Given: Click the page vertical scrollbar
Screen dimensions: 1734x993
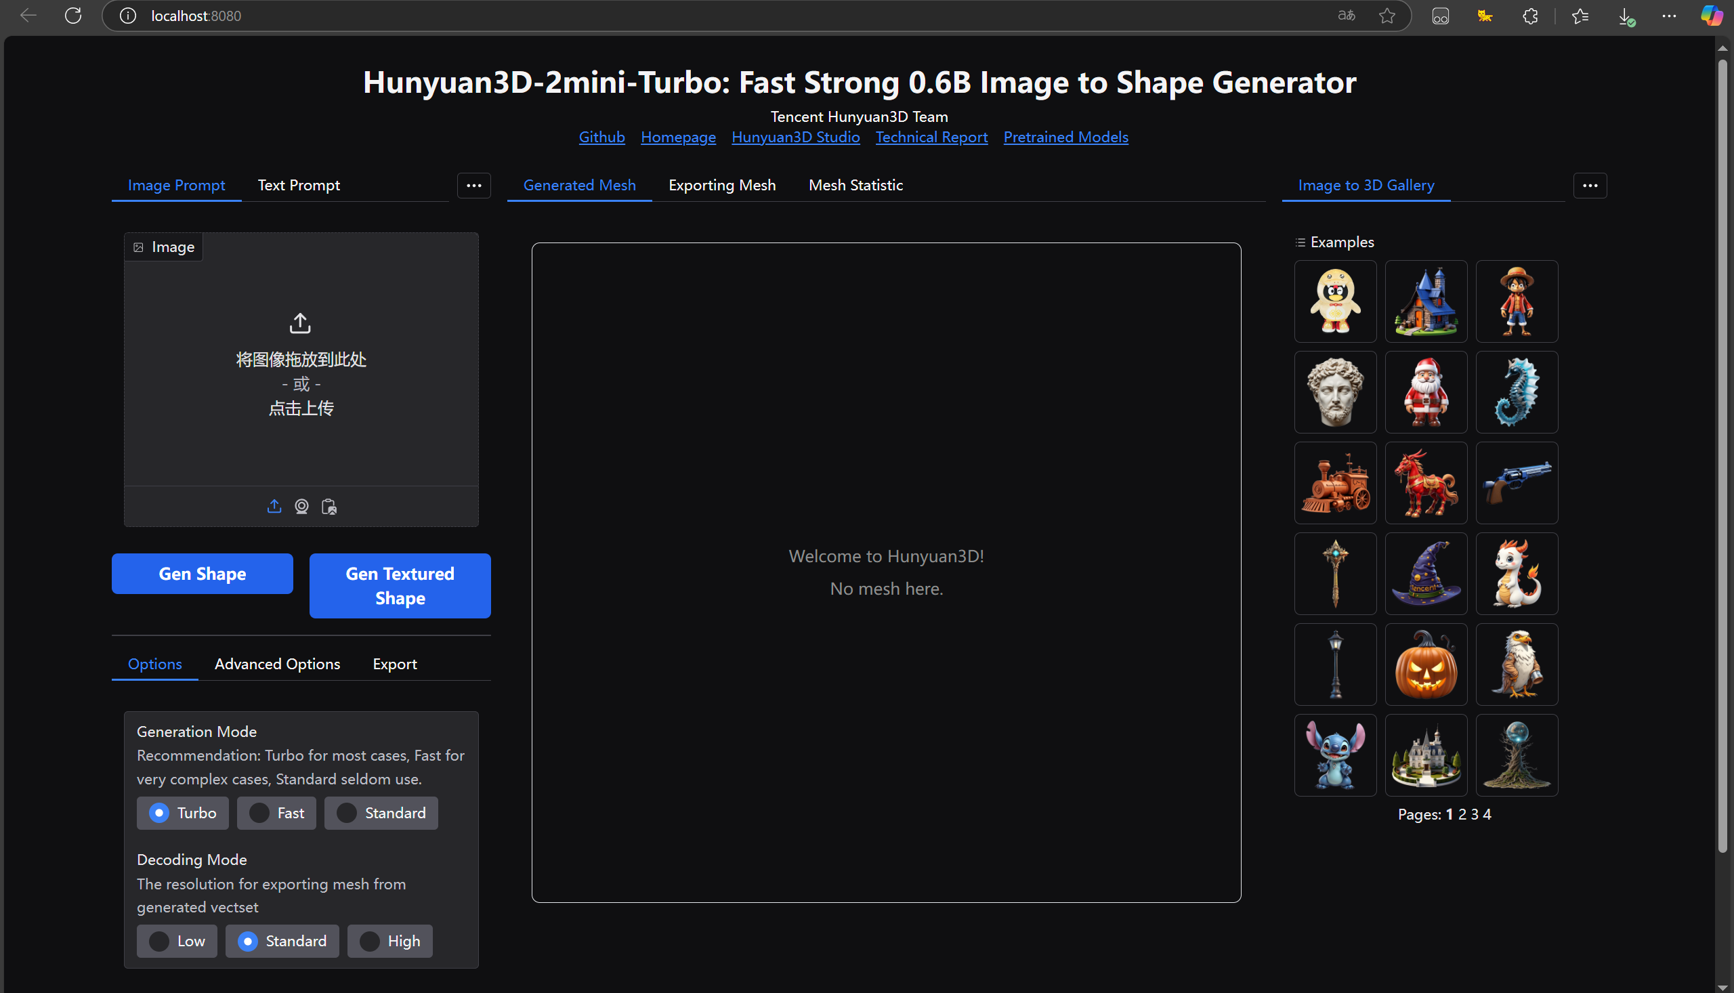Looking at the screenshot, I should click(x=1723, y=456).
